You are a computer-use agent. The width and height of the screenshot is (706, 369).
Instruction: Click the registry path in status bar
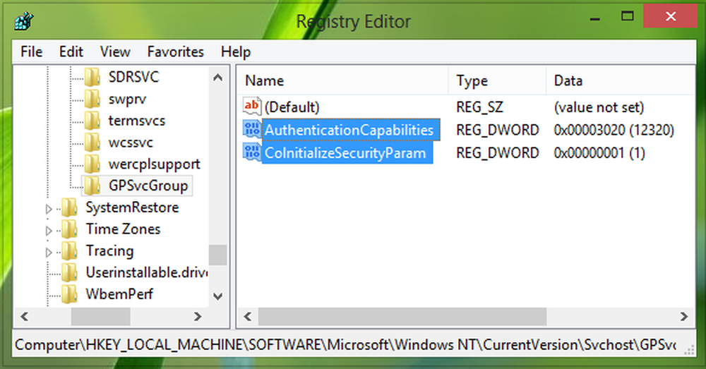(x=346, y=345)
